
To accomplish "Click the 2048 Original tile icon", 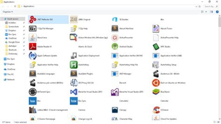I will (74, 19).
